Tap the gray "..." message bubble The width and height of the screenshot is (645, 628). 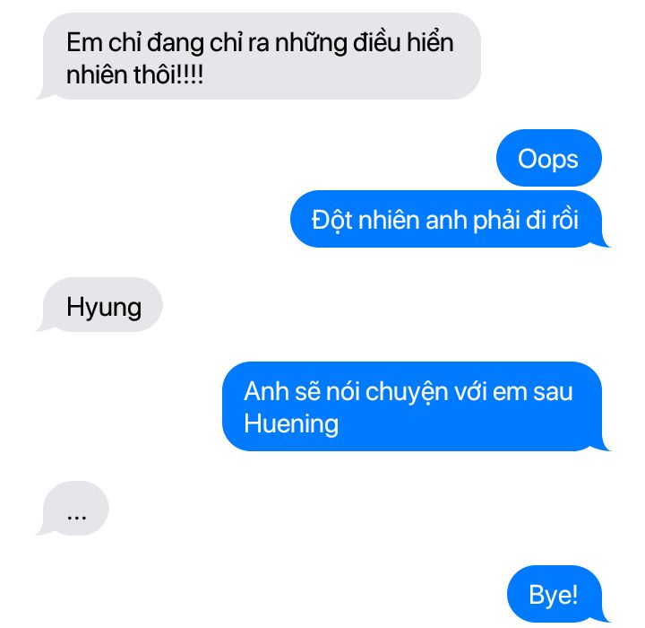[73, 508]
